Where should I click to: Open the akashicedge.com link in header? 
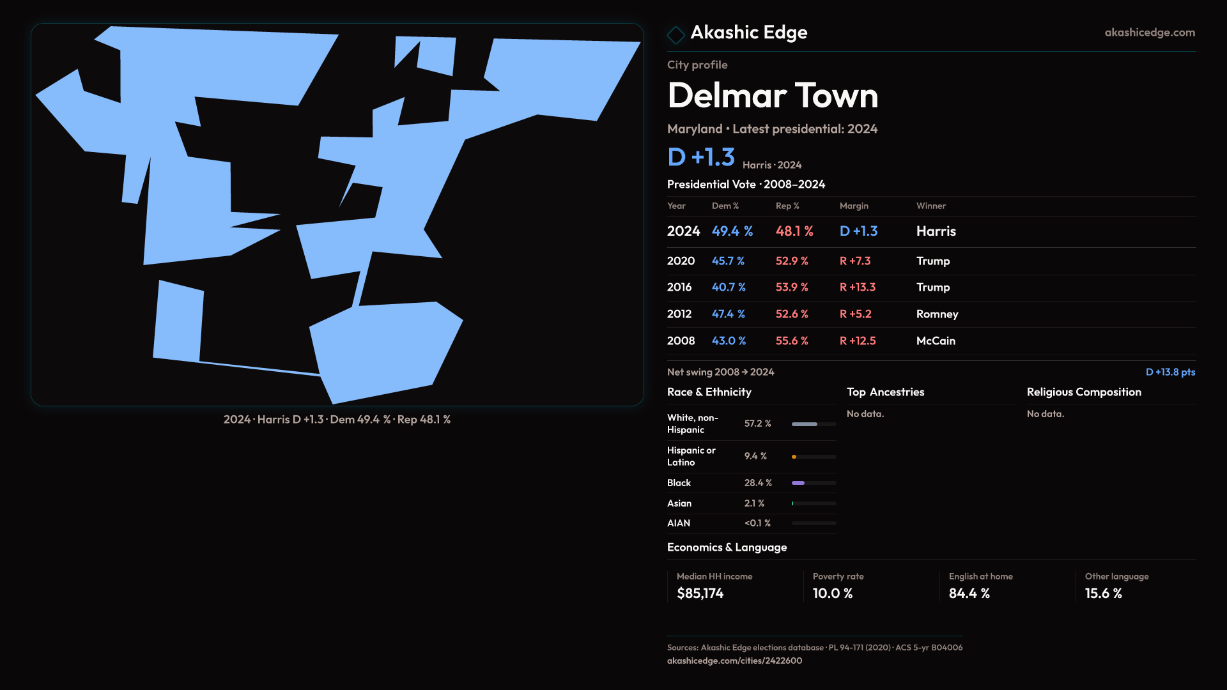(1149, 33)
